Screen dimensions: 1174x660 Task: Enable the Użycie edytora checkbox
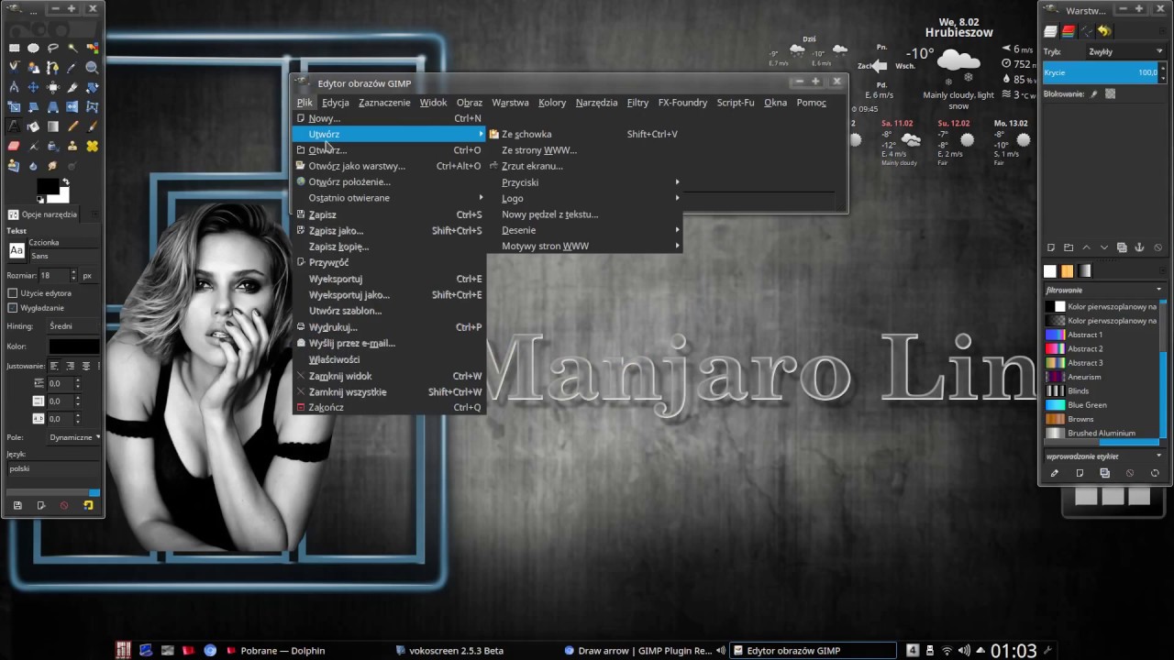pyautogui.click(x=13, y=293)
